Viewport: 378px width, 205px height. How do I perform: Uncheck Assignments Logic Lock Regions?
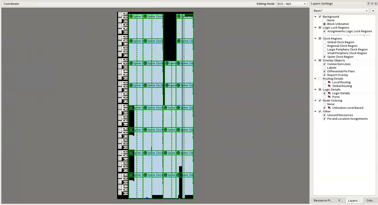pyautogui.click(x=325, y=31)
